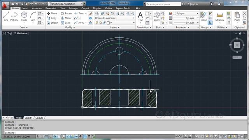Image resolution: width=249 pixels, height=140 pixels.
Task: Toggle Ortho Mode in status bar
Action: tap(51, 136)
